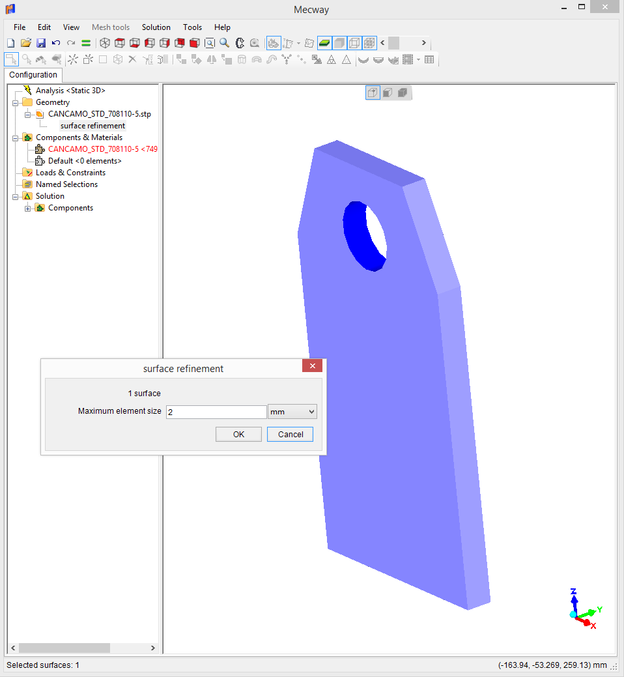Collapse the Components & Materials node
The image size is (624, 677).
coord(16,137)
